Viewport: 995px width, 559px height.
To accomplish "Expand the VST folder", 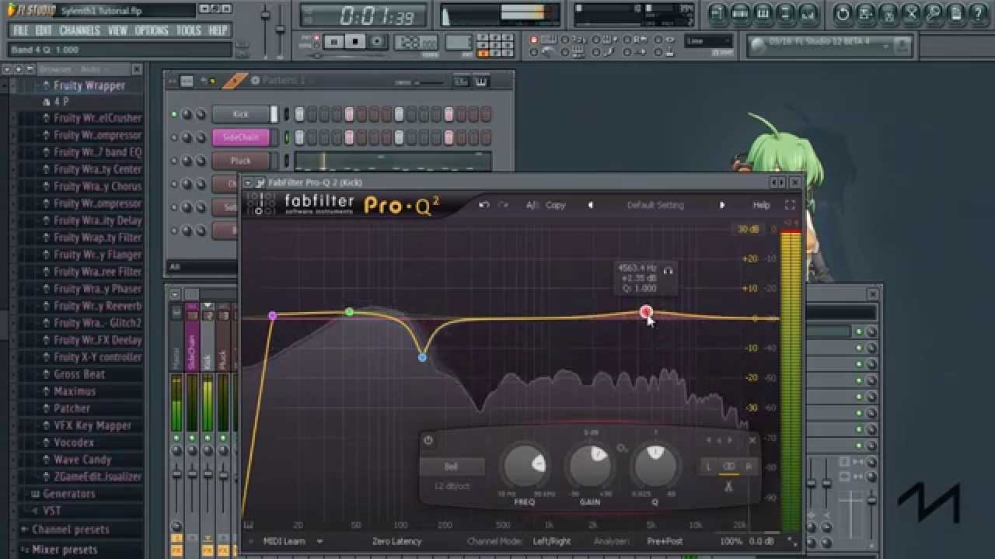I will 51,511.
